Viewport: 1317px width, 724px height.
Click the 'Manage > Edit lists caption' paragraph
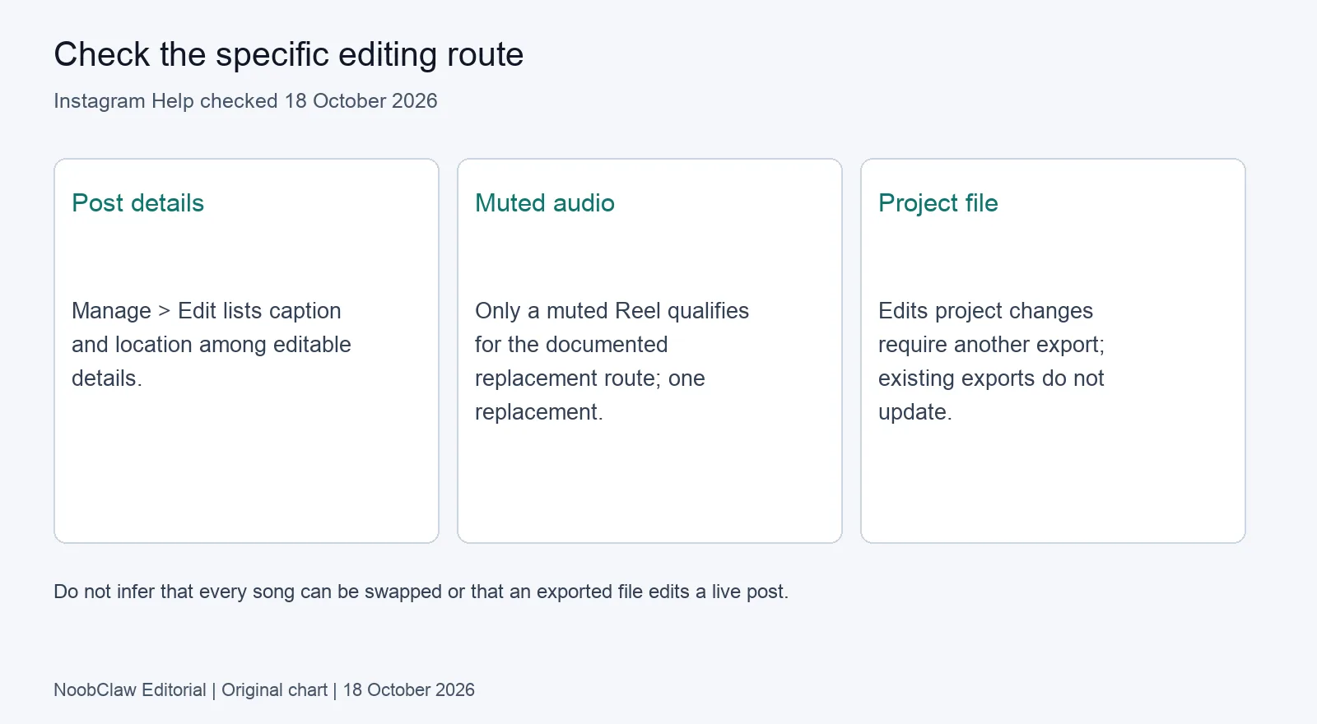[x=212, y=345]
